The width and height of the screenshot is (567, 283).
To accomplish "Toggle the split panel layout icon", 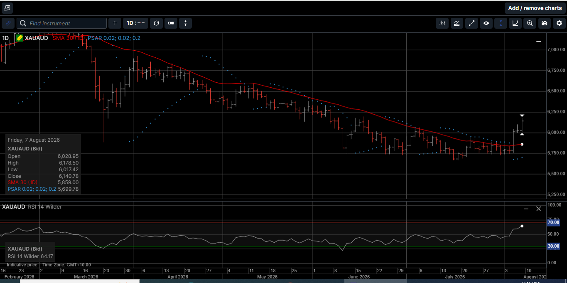I will pyautogui.click(x=171, y=23).
